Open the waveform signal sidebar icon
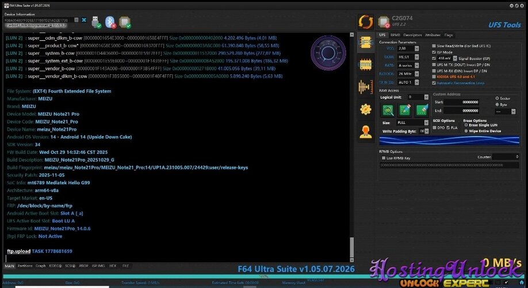The image size is (528, 288). [x=365, y=87]
